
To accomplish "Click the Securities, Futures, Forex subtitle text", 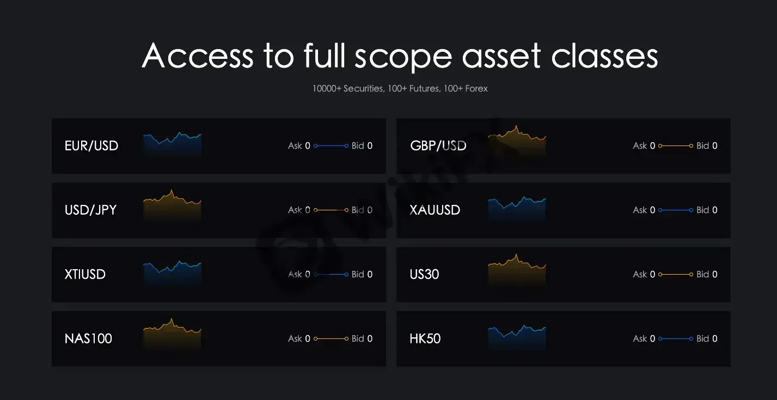I will tap(400, 88).
